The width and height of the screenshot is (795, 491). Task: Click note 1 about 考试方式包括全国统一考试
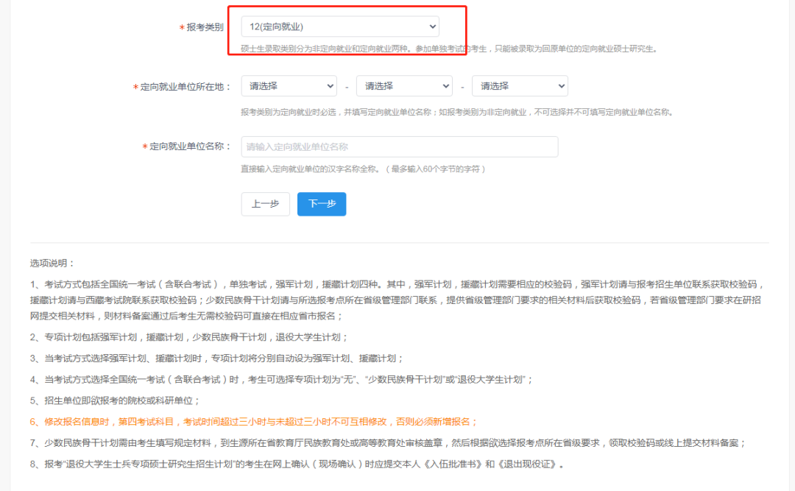point(397,300)
